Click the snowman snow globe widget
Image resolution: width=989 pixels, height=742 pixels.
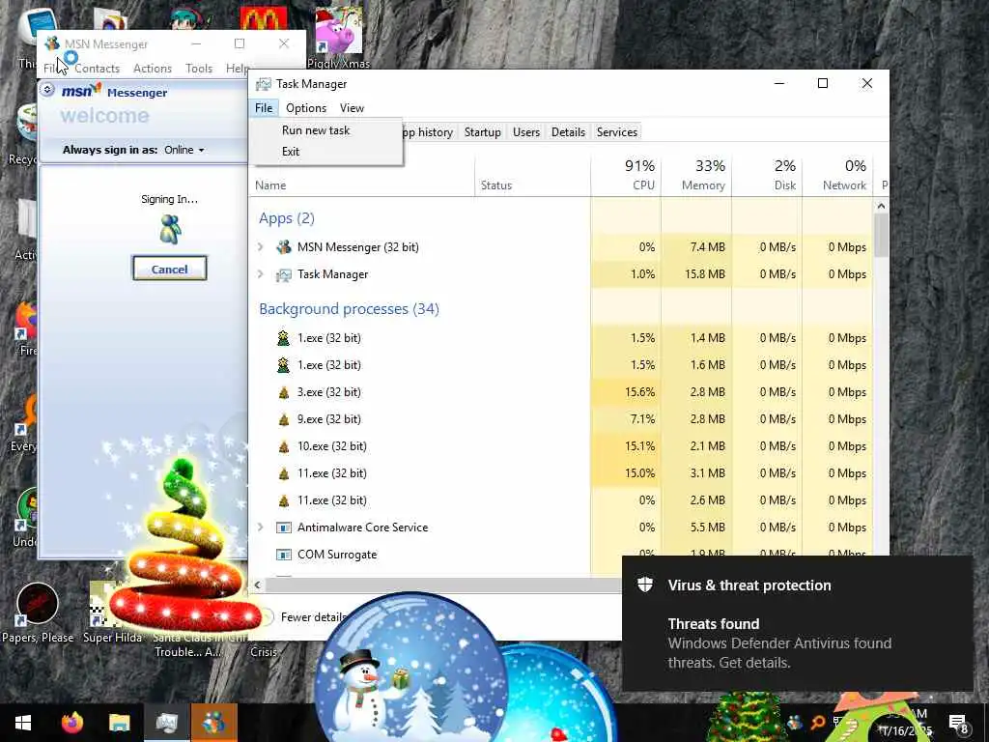(x=410, y=668)
